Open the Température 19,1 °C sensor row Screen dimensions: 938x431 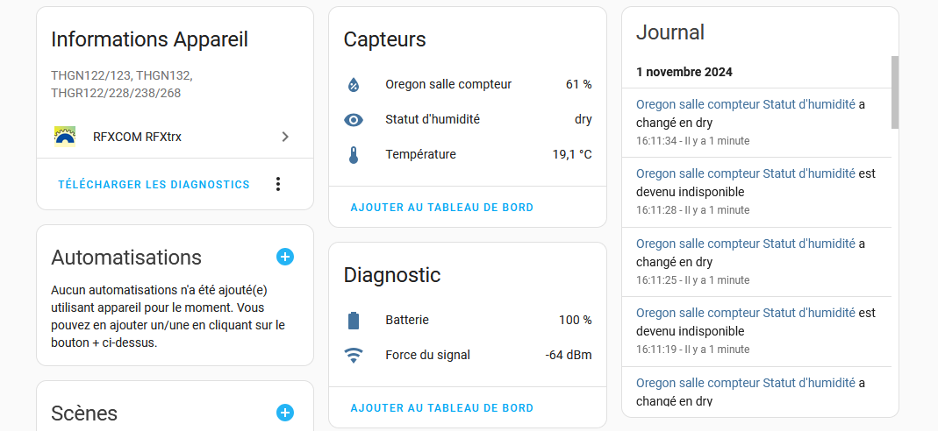[468, 154]
